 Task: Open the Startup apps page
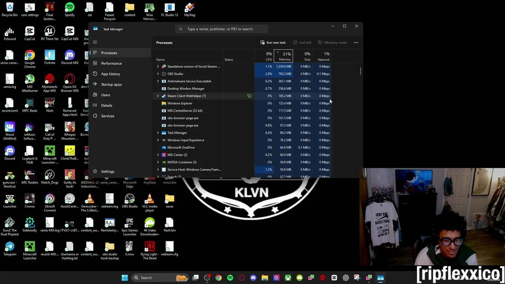[x=120, y=84]
